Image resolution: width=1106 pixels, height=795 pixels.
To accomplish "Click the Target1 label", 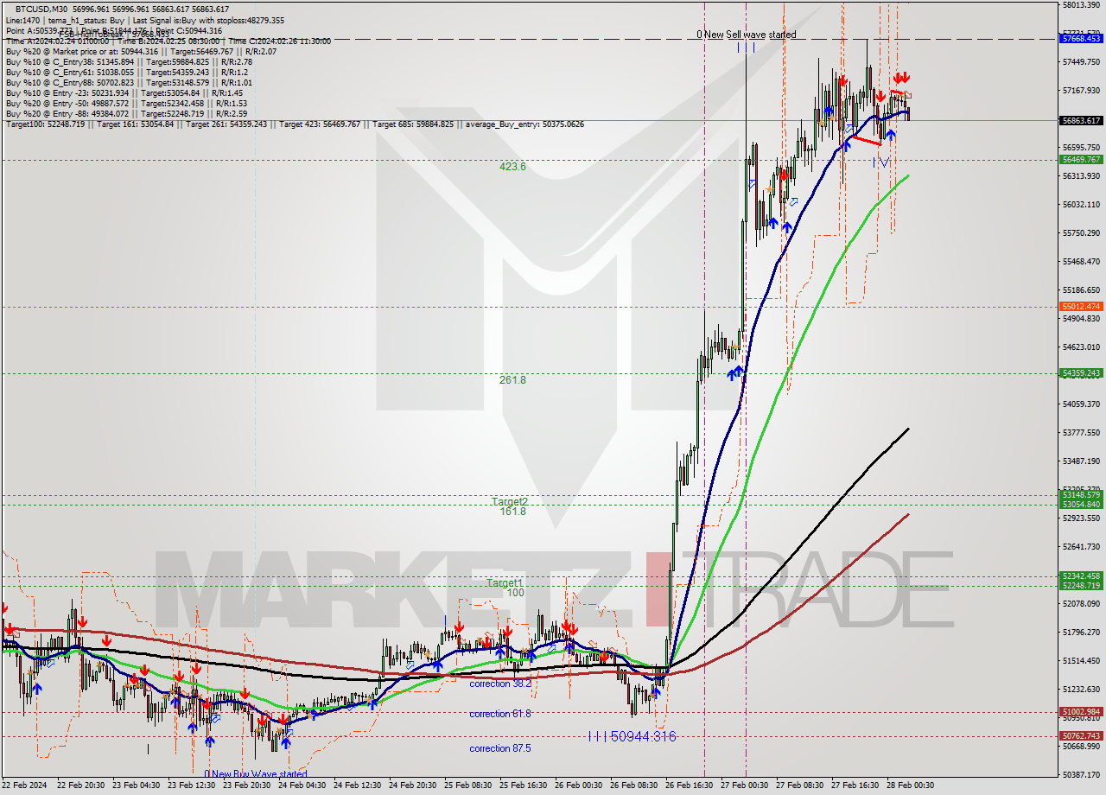I will [504, 582].
